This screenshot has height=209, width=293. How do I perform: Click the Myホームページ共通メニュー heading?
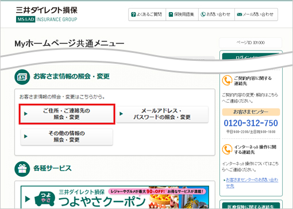70,44
